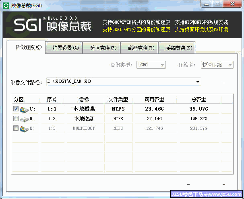Open the compression rate 快速压缩 dropdown
The image size is (244, 199).
point(217,65)
